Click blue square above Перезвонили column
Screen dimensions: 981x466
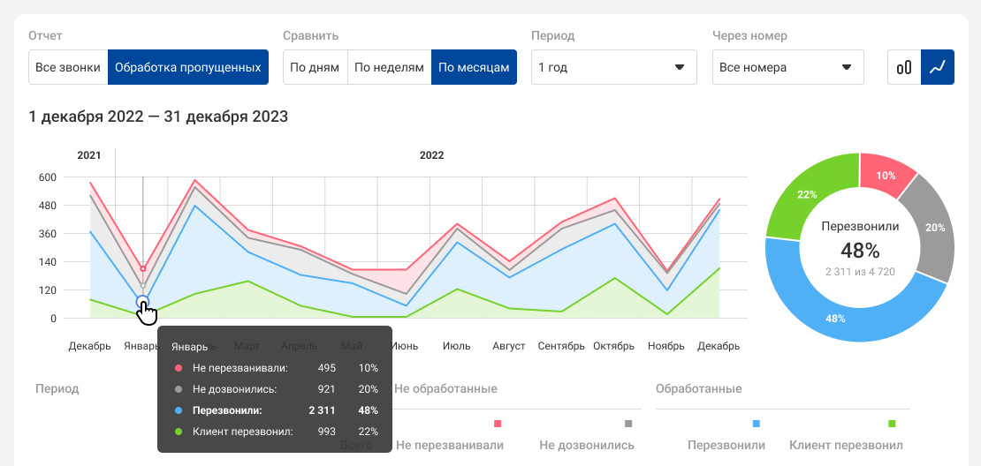[x=756, y=425]
